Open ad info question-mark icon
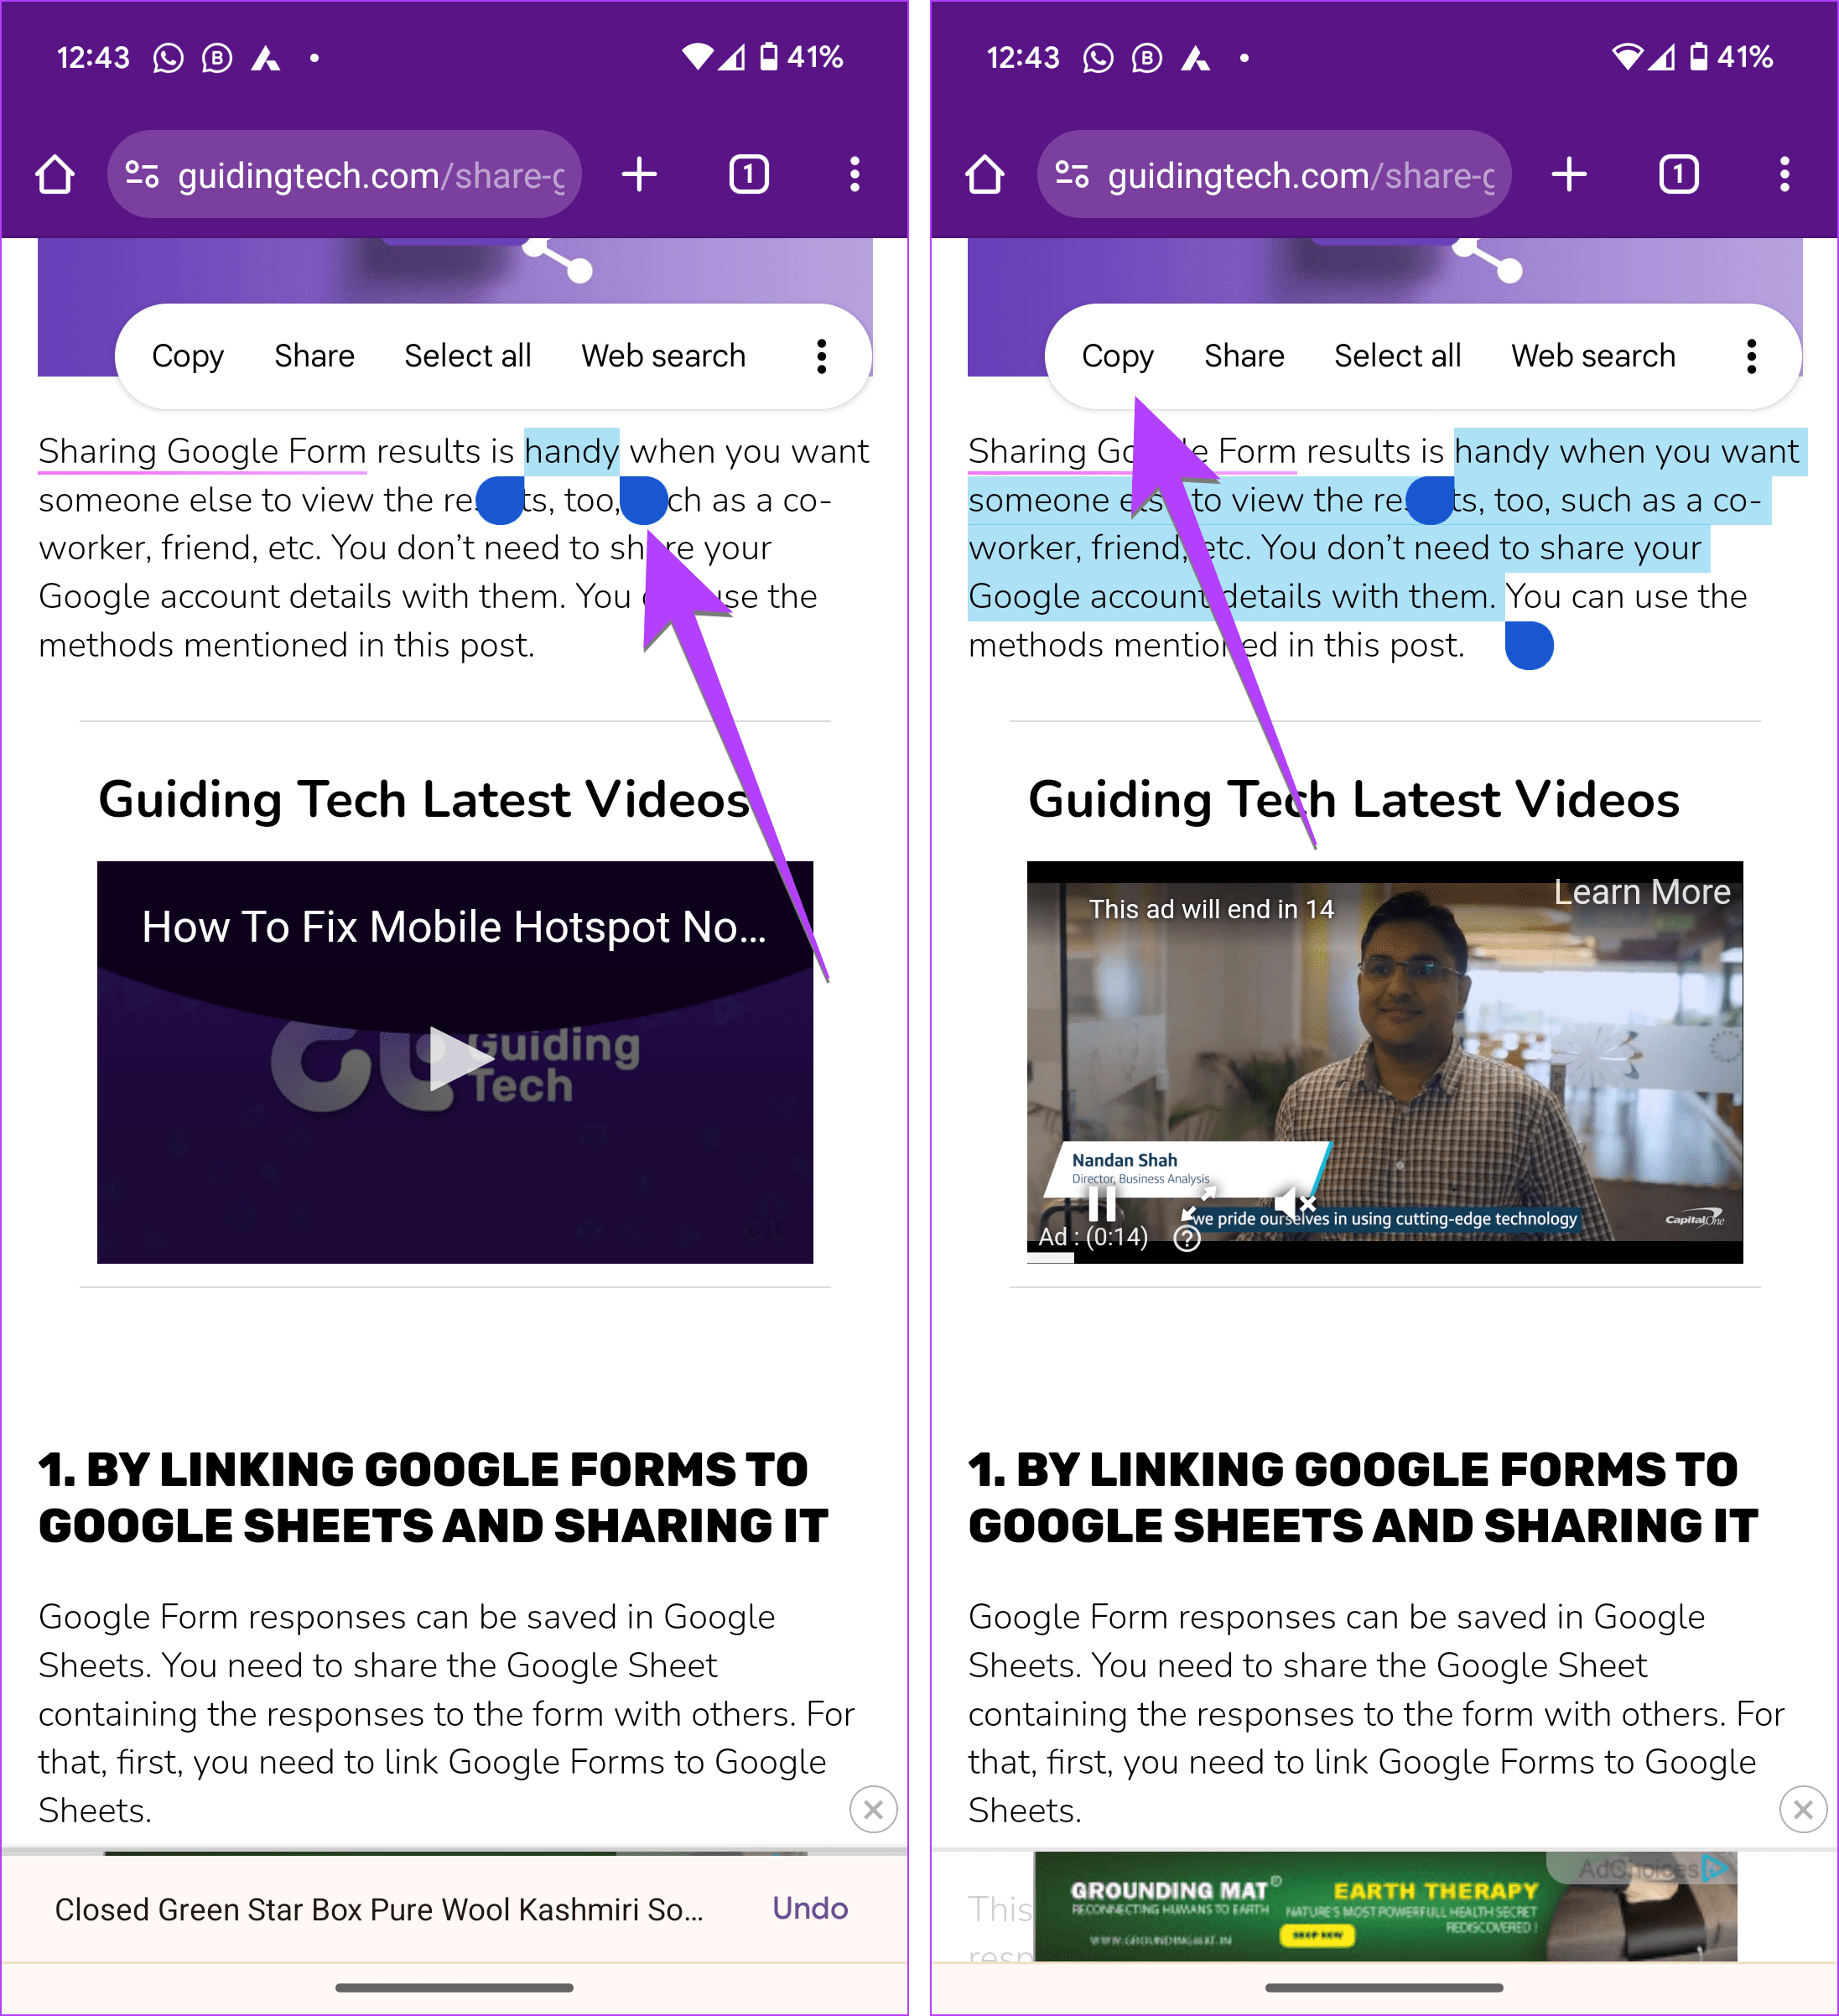The image size is (1839, 2016). tap(1187, 1239)
